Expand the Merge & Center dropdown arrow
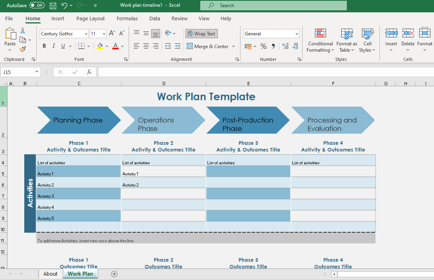 click(x=233, y=46)
